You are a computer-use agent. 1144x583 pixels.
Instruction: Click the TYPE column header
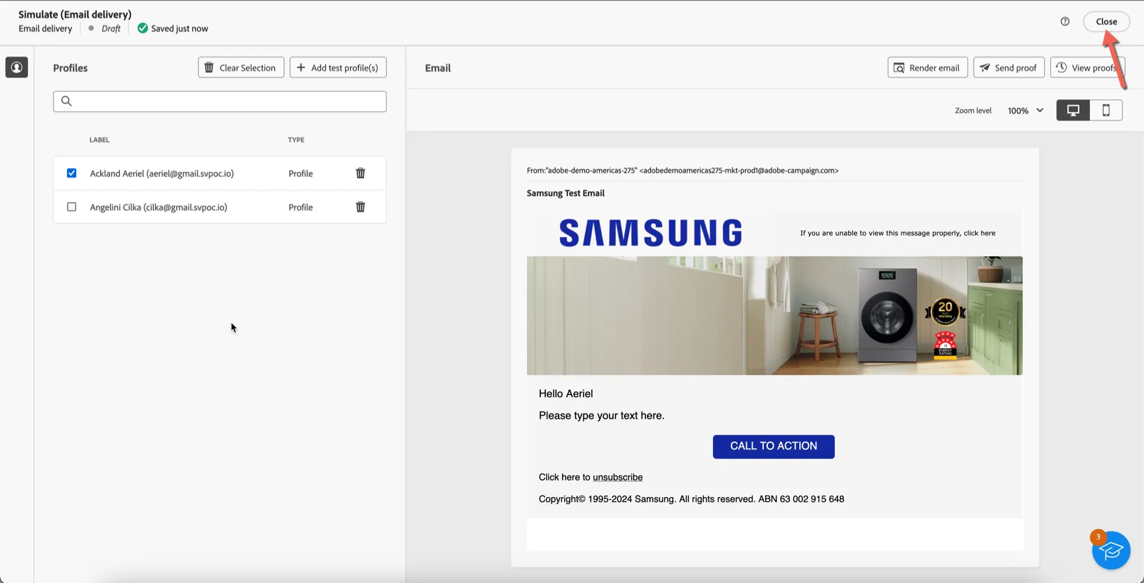296,140
